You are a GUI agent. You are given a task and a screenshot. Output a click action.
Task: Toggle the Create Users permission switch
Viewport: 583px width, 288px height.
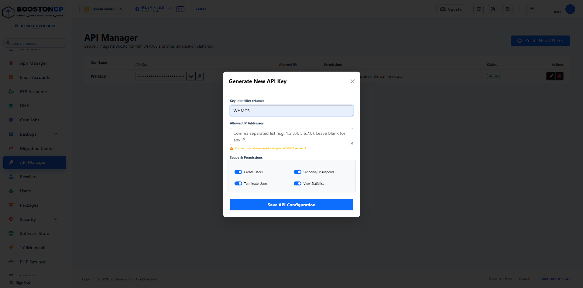[x=238, y=172]
